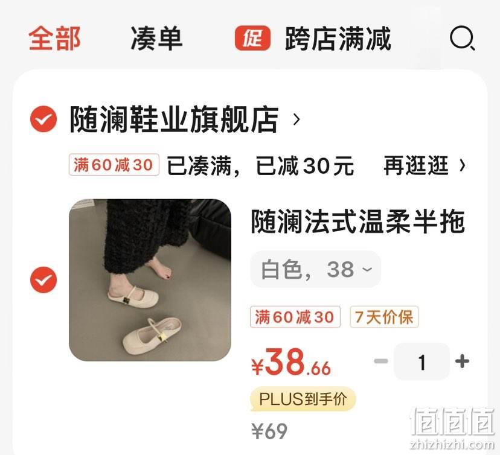Click the chevron next to 随澜鞋业旗舰店

296,119
